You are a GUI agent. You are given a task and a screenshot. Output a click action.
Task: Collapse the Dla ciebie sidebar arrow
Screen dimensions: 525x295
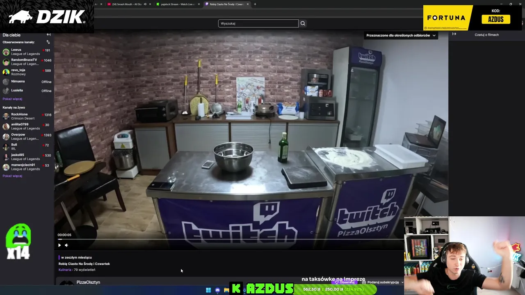(x=48, y=35)
